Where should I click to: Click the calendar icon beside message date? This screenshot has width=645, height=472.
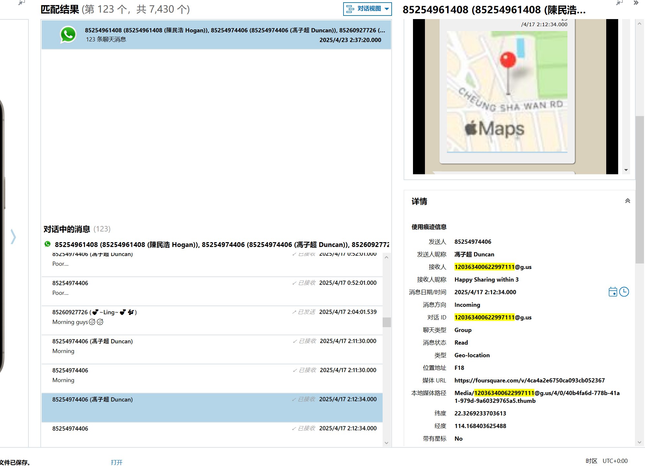612,292
